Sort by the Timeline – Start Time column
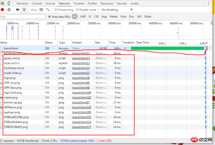This screenshot has height=145, width=215. pyautogui.click(x=136, y=43)
